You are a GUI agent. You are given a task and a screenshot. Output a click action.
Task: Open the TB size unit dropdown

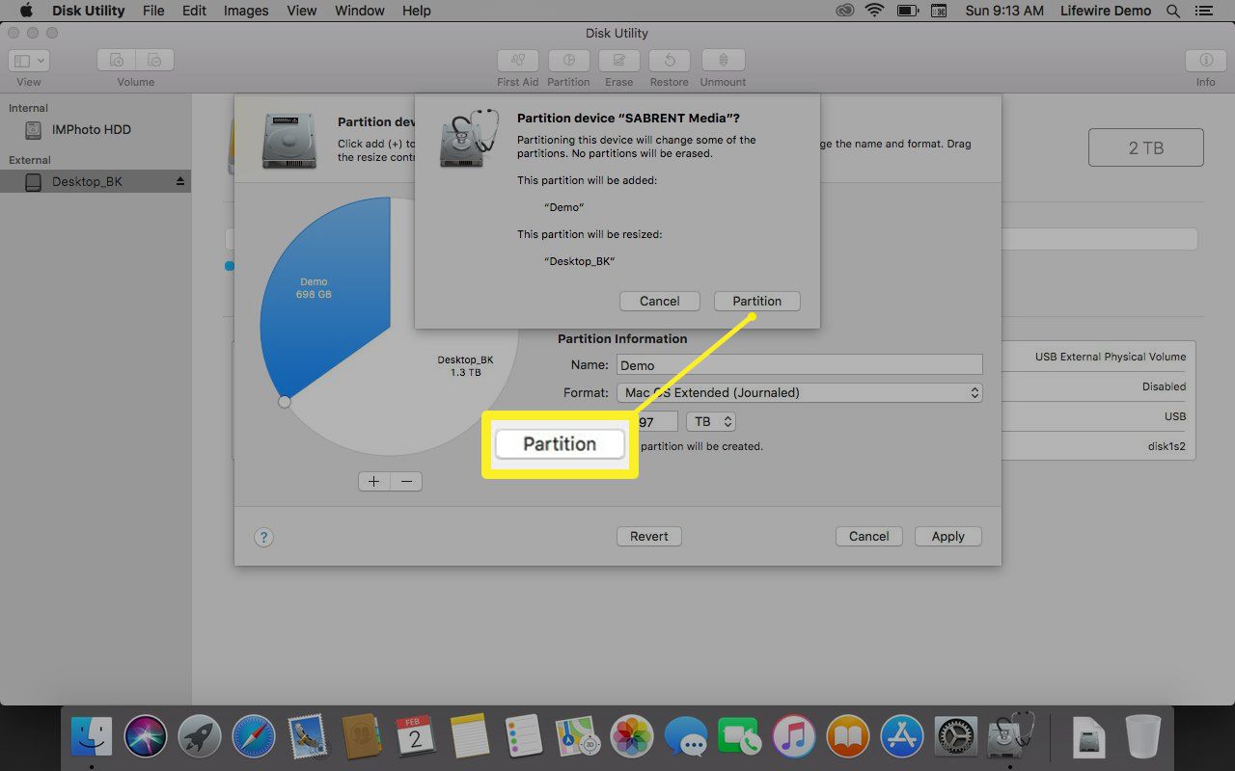711,422
